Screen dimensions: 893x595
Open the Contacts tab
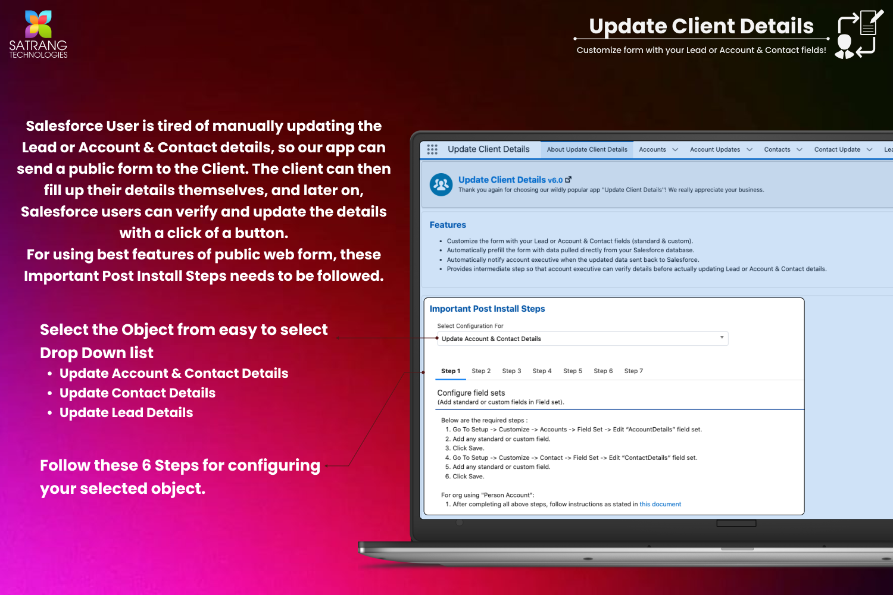777,149
